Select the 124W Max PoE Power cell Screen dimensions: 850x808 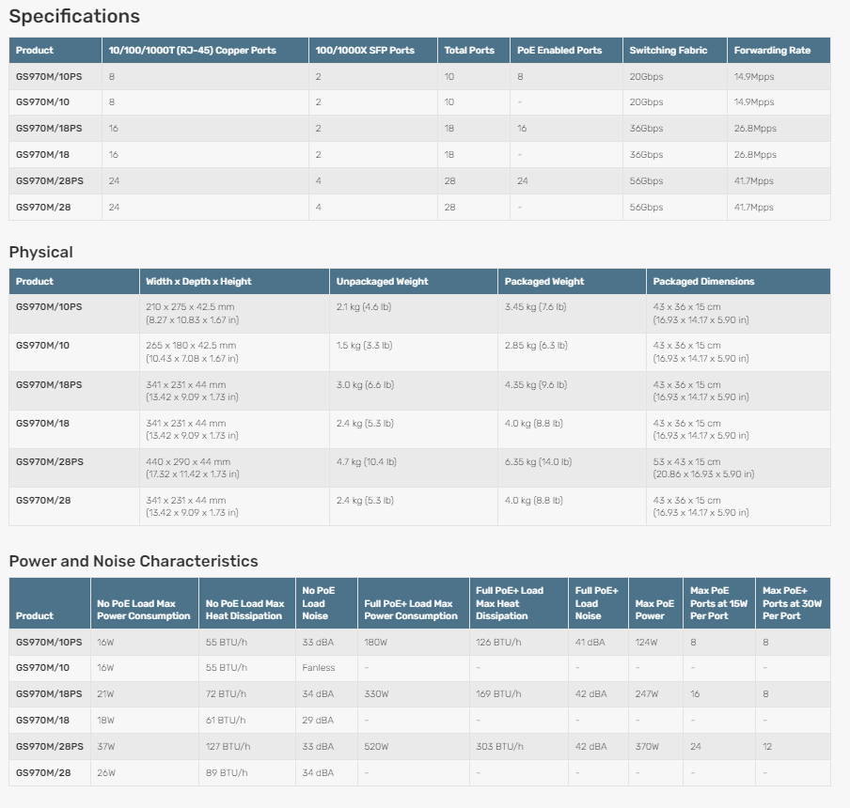(647, 641)
